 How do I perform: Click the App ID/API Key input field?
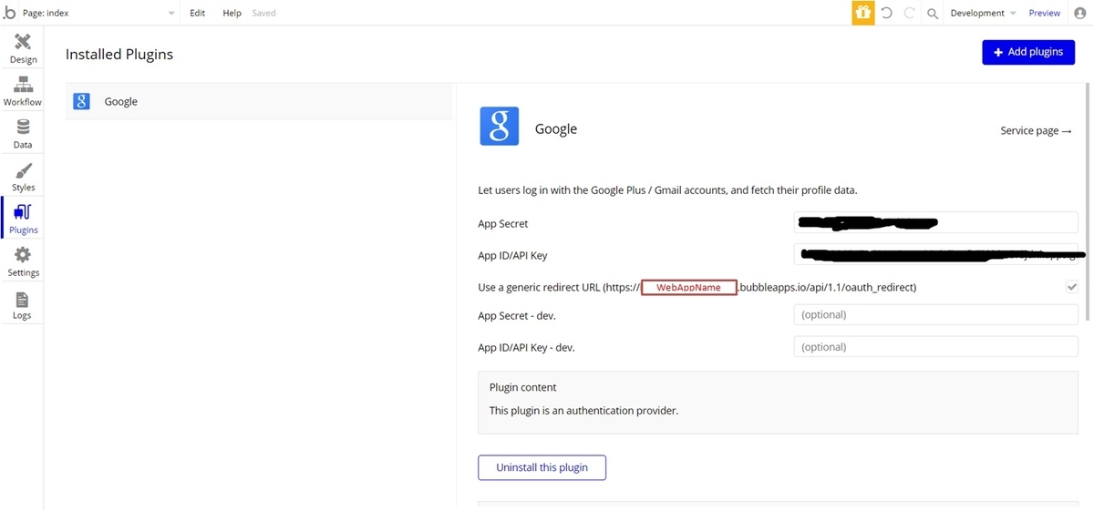936,255
